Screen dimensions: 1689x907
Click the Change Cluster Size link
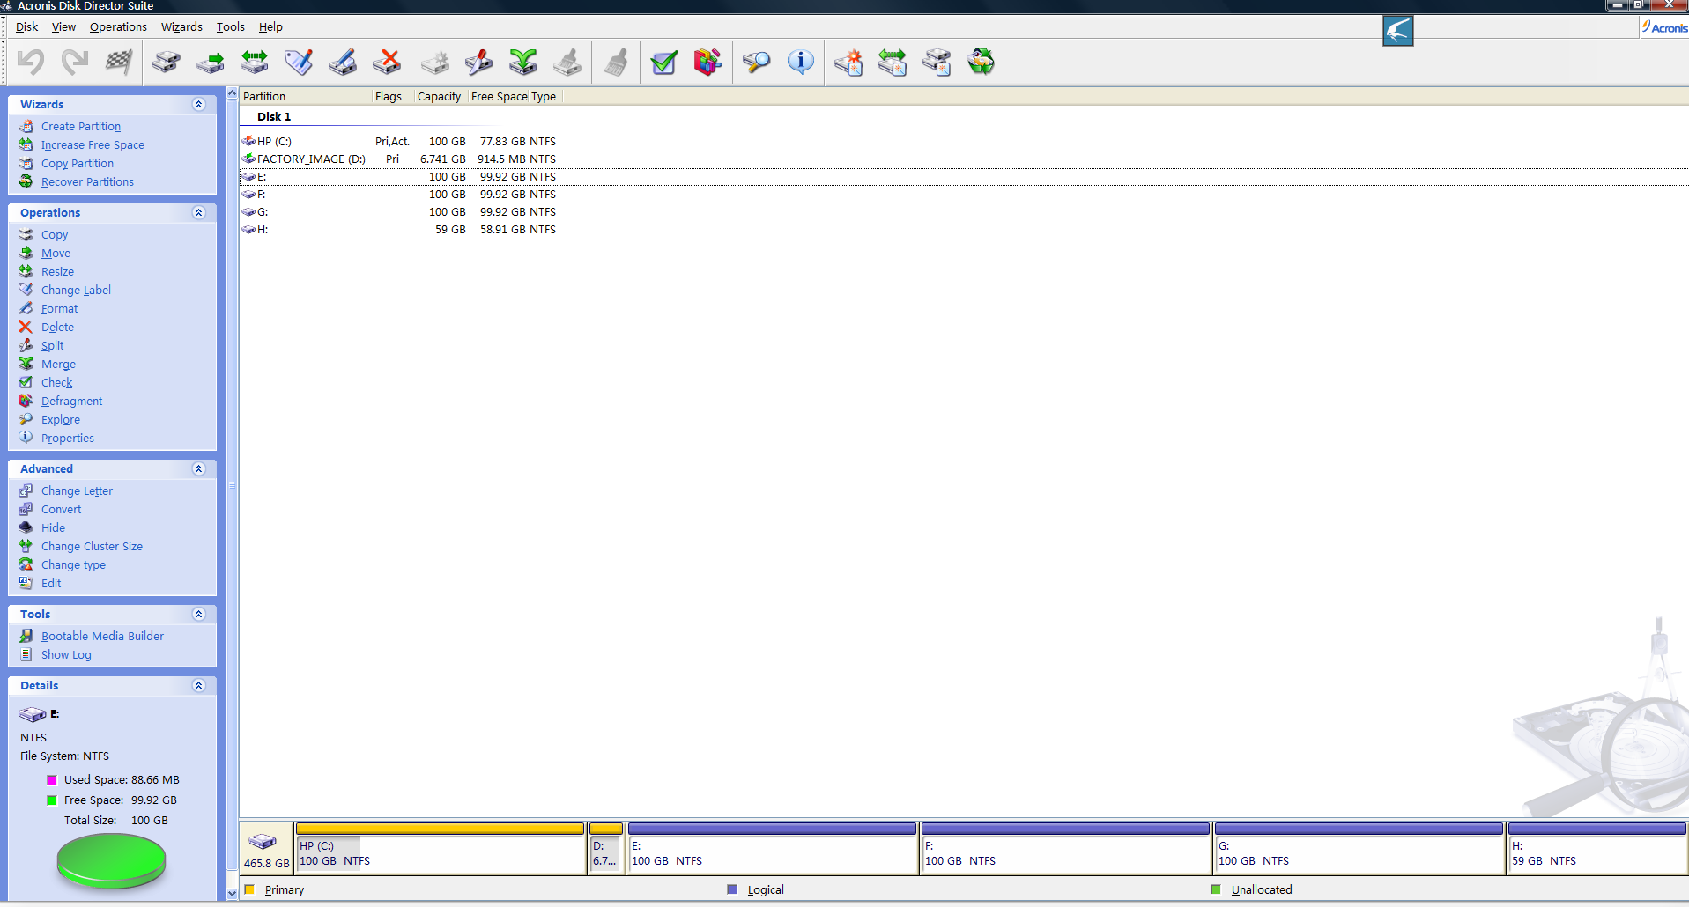coord(92,547)
